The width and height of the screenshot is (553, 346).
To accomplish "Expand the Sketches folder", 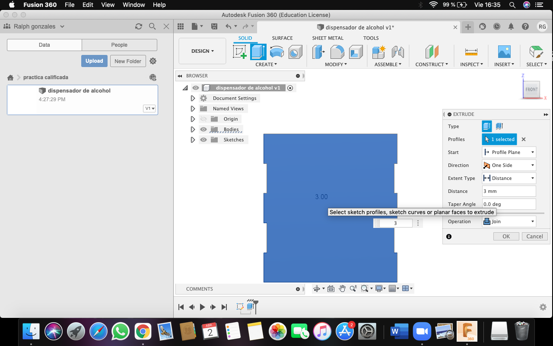I will coord(193,140).
